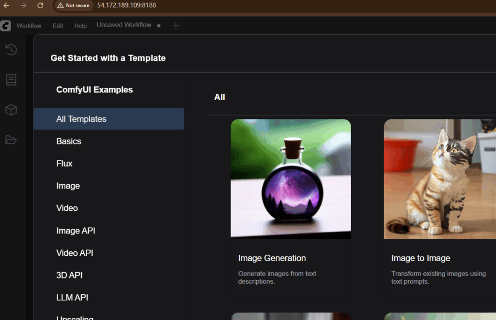This screenshot has height=320, width=496.
Task: Open the Help menu
Action: (x=80, y=26)
